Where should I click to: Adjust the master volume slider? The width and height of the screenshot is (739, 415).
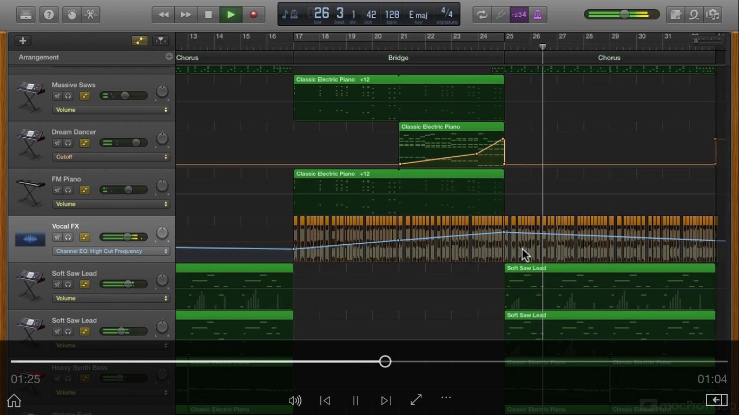tap(625, 15)
